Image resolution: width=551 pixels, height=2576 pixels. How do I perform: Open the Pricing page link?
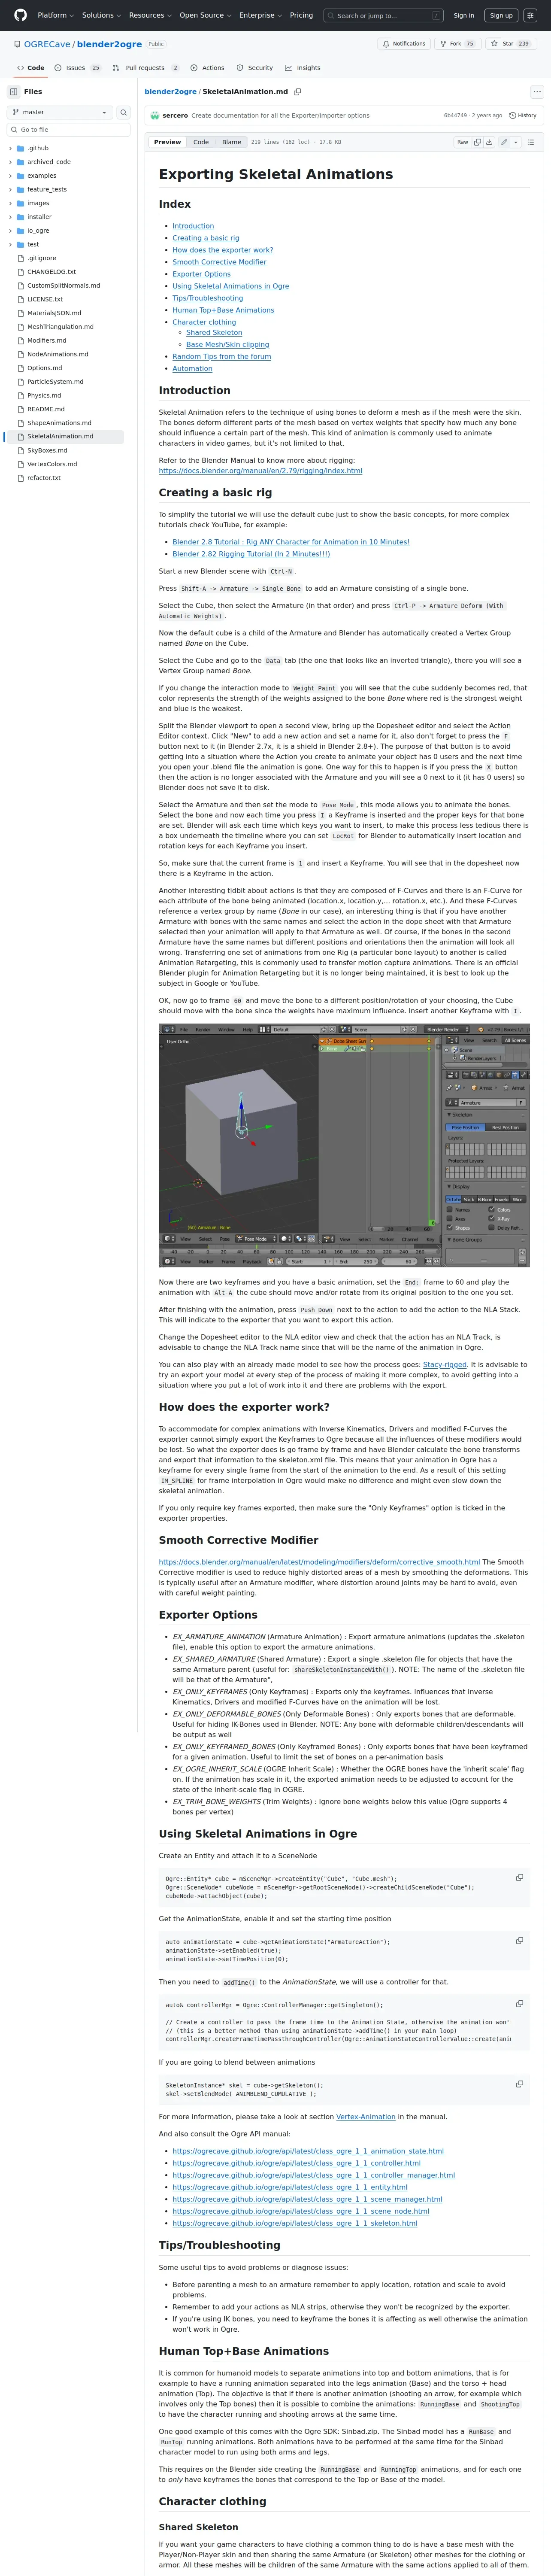pos(301,15)
